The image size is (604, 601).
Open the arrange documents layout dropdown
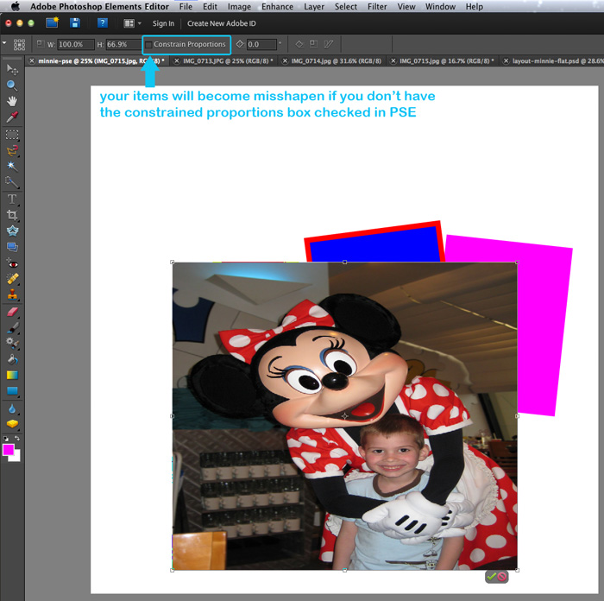coord(132,23)
